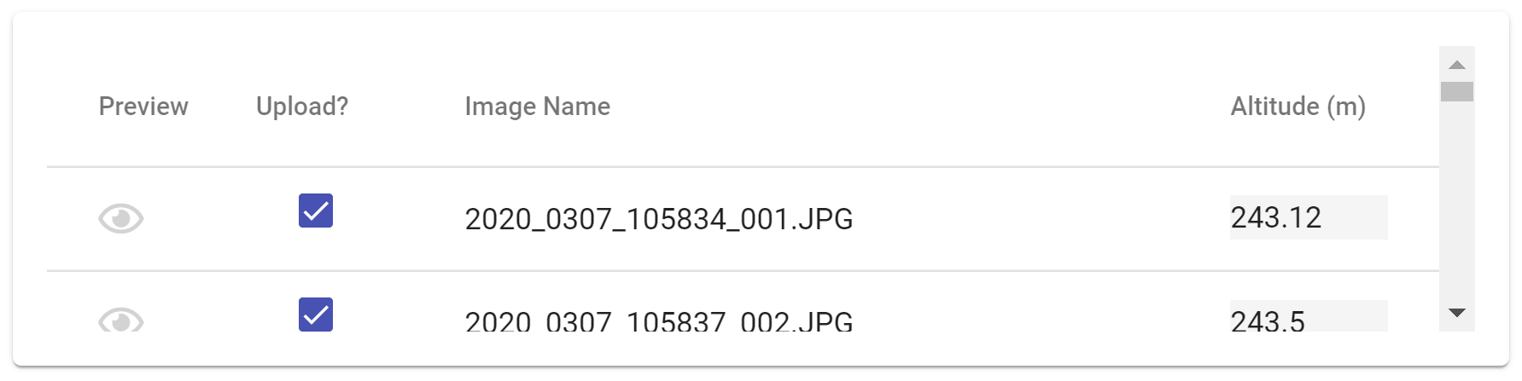Click the value 243.12 in the Altitude column
This screenshot has width=1522, height=381.
click(1276, 217)
